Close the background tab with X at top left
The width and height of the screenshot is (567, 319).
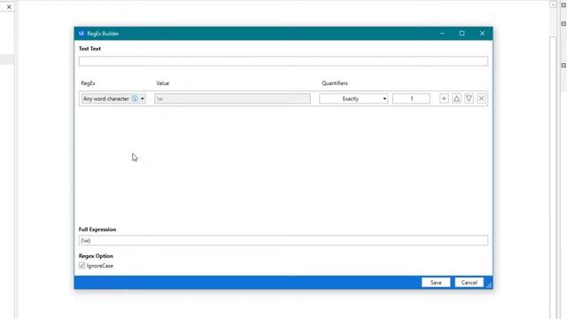[9, 7]
